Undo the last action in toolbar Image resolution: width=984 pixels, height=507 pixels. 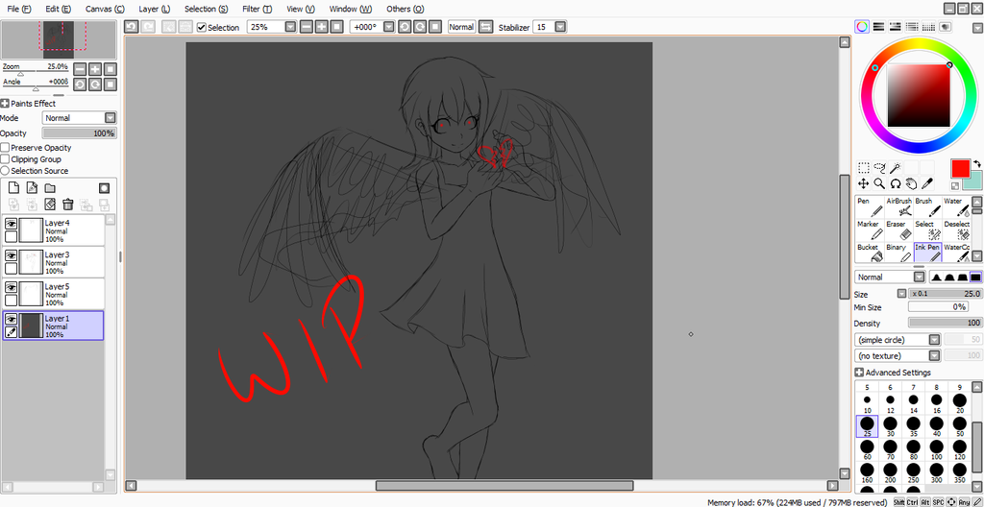(x=131, y=27)
